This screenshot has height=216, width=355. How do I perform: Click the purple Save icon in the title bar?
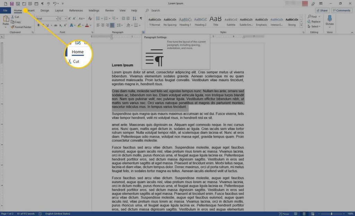12,3
